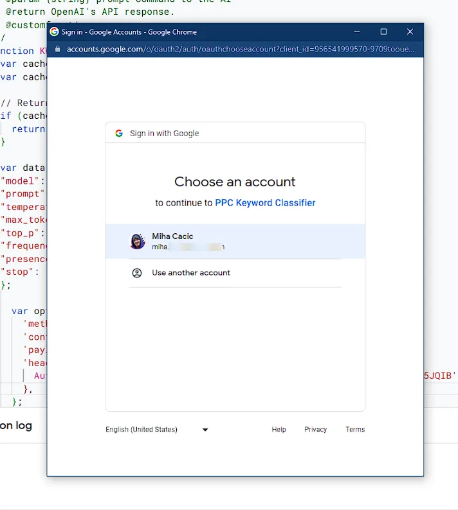Viewport: 458px width, 510px height.
Task: Click the person icon beside Use another account
Action: tap(137, 273)
